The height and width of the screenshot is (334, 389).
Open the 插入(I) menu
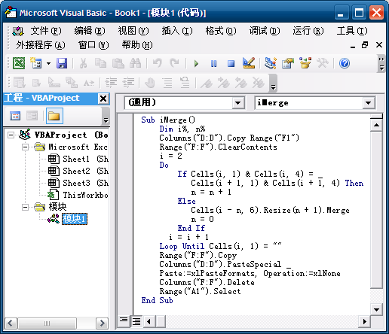pyautogui.click(x=177, y=31)
